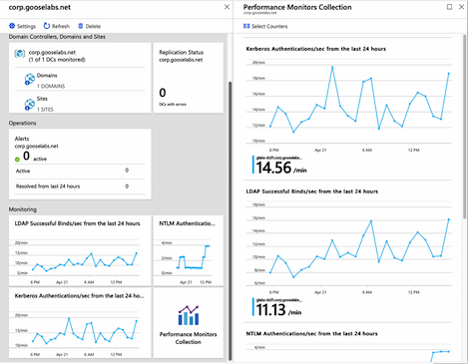Screen dimensions: 468x364
Task: Click 'NTLM Authentications/sec' title in right blade
Action: coord(311,334)
